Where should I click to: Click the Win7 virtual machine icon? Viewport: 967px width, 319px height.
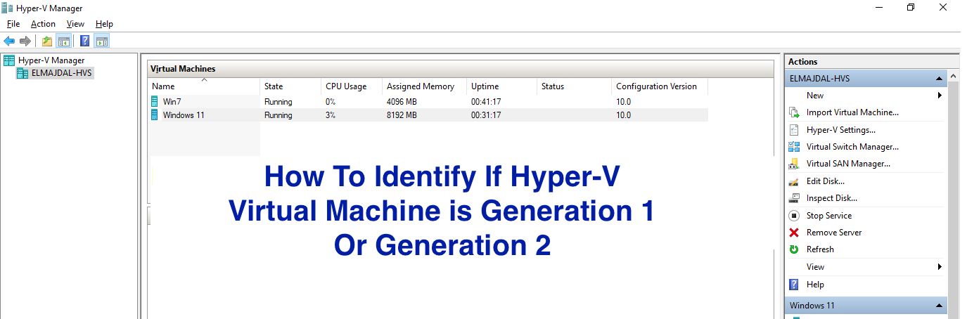pos(155,102)
